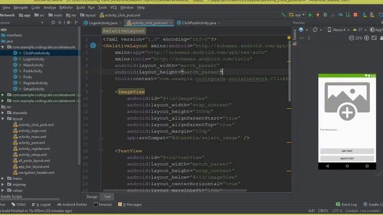
Task: Click the yellow warning indicator atop editor scrollbar
Action: (x=289, y=38)
